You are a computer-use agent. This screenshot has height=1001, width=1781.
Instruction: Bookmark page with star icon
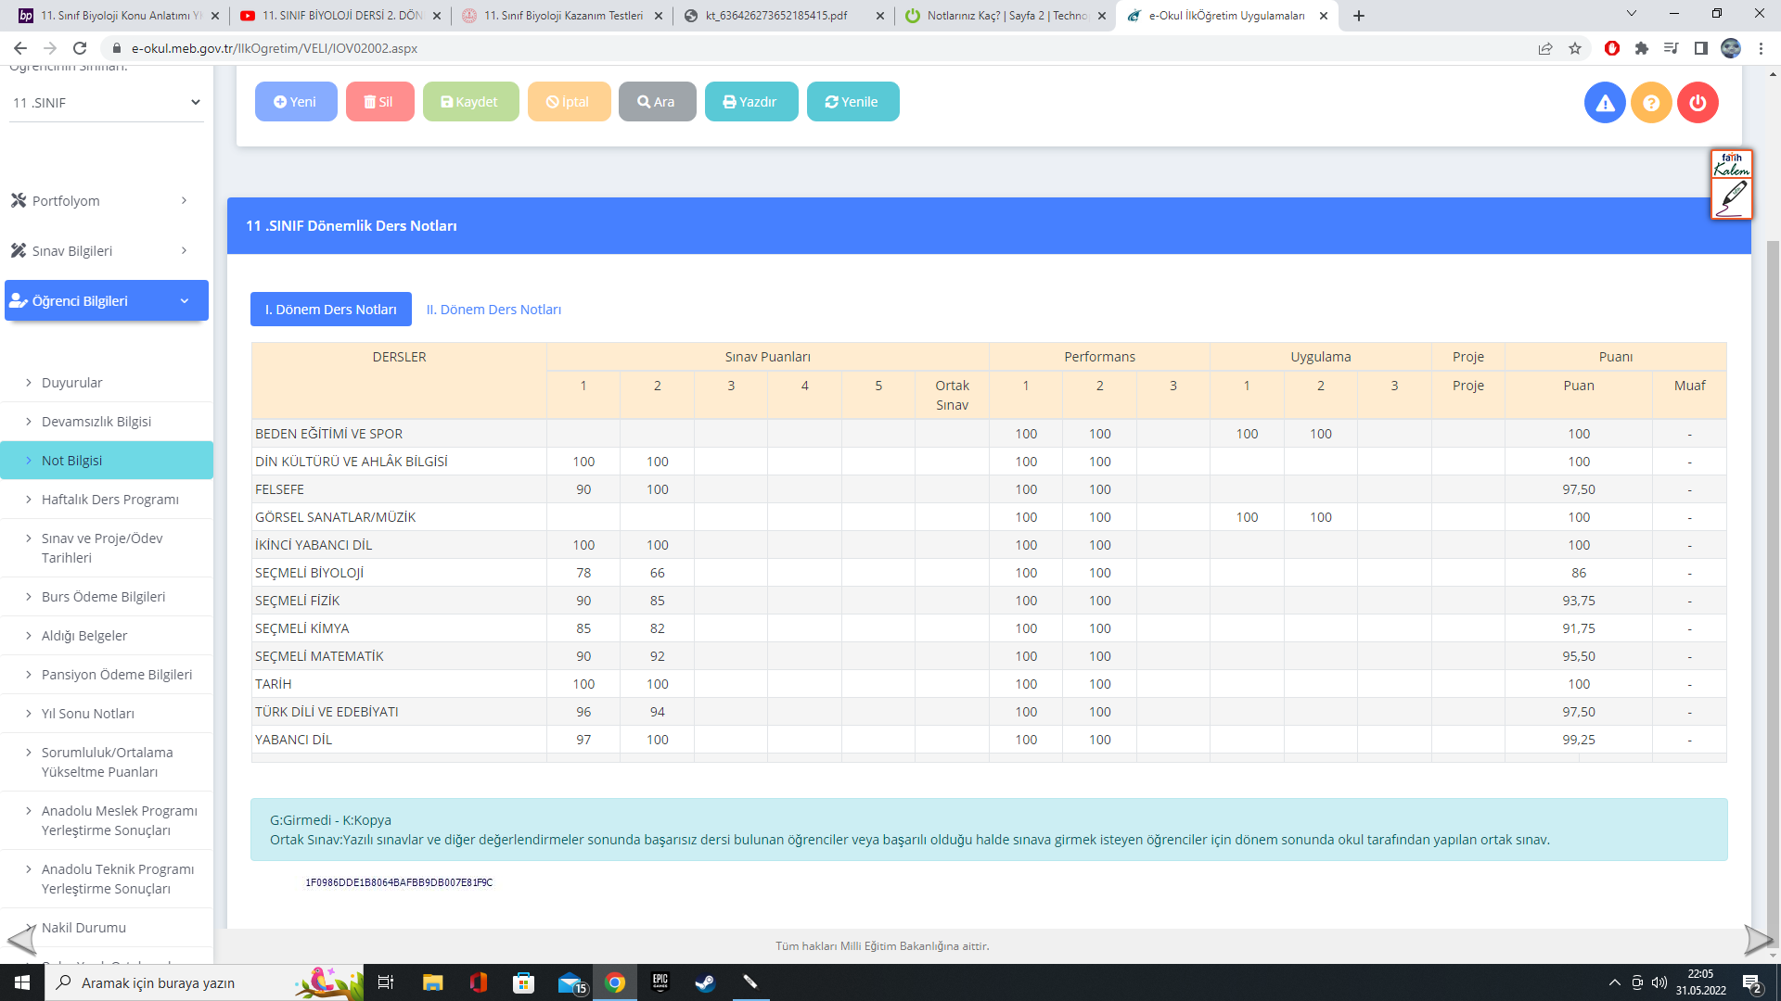coord(1575,48)
